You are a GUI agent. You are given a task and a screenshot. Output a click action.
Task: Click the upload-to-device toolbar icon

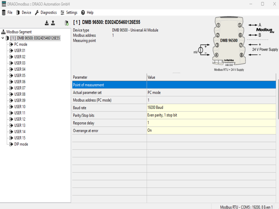(53, 23)
